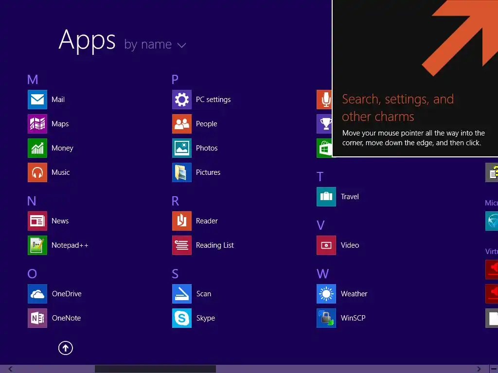Image resolution: width=498 pixels, height=373 pixels.
Task: Click the scrollbar left arrow
Action: 11,369
